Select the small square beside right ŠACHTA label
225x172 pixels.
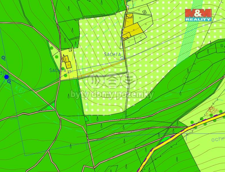[122, 58]
